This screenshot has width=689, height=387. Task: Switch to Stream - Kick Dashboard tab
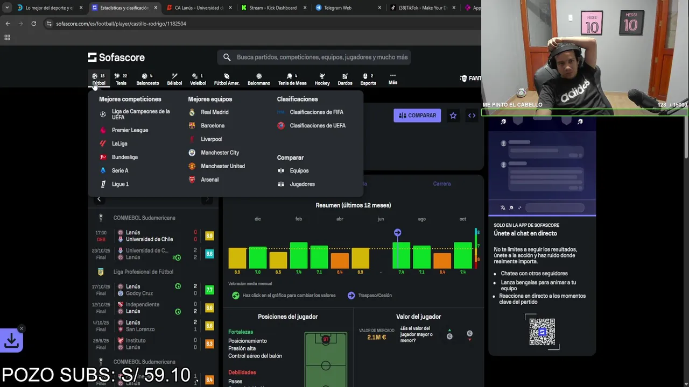coord(273,8)
